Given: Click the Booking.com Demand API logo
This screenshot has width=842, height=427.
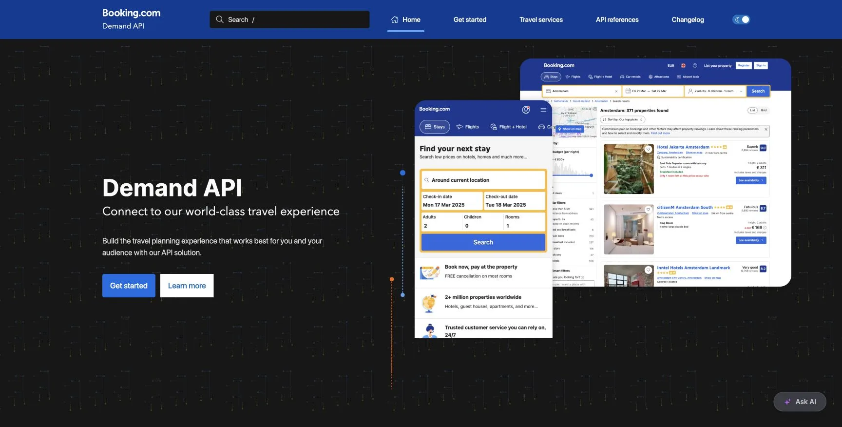Looking at the screenshot, I should tap(131, 19).
